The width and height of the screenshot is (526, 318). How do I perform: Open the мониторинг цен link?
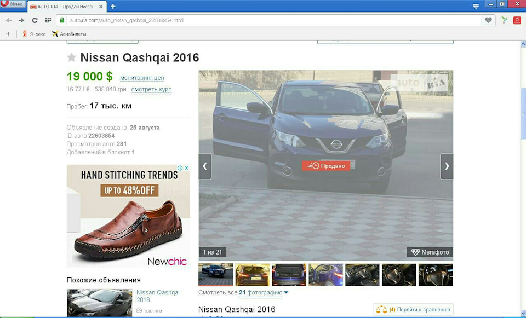[142, 78]
